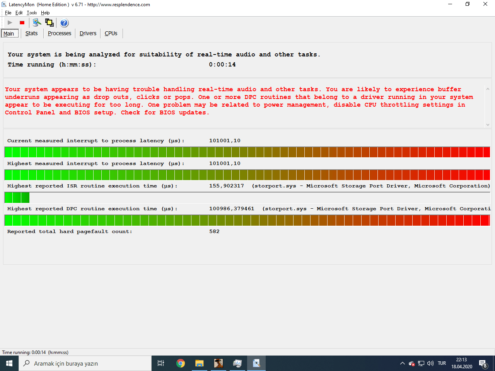This screenshot has height=371, width=495.
Task: Open the notification center with 8 badge
Action: 483,364
